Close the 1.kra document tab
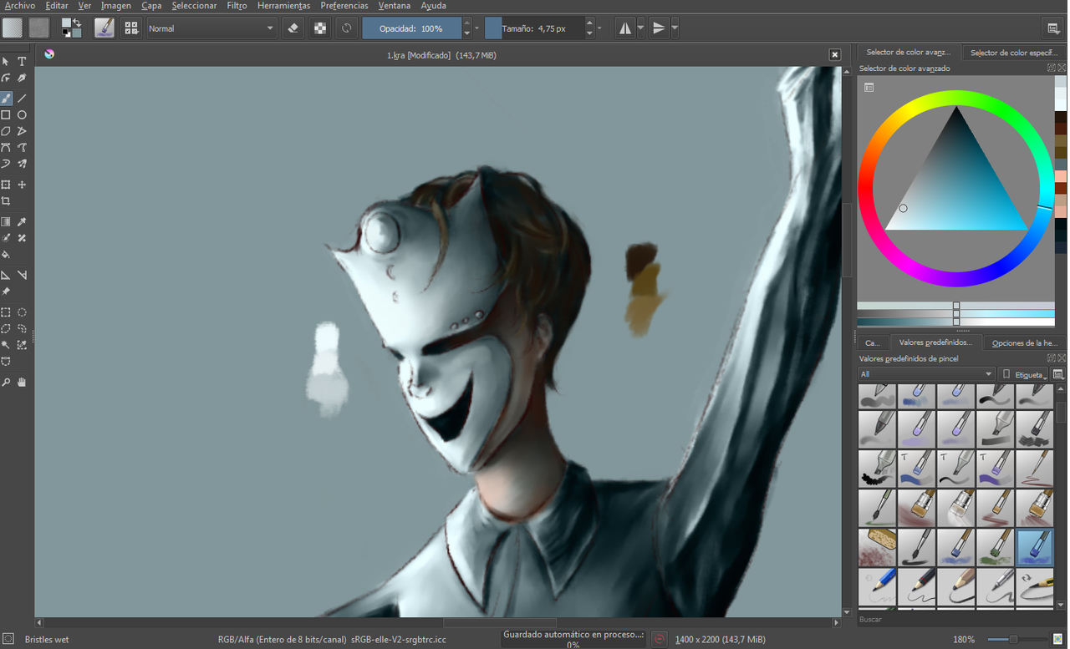1070x649 pixels. pos(834,54)
